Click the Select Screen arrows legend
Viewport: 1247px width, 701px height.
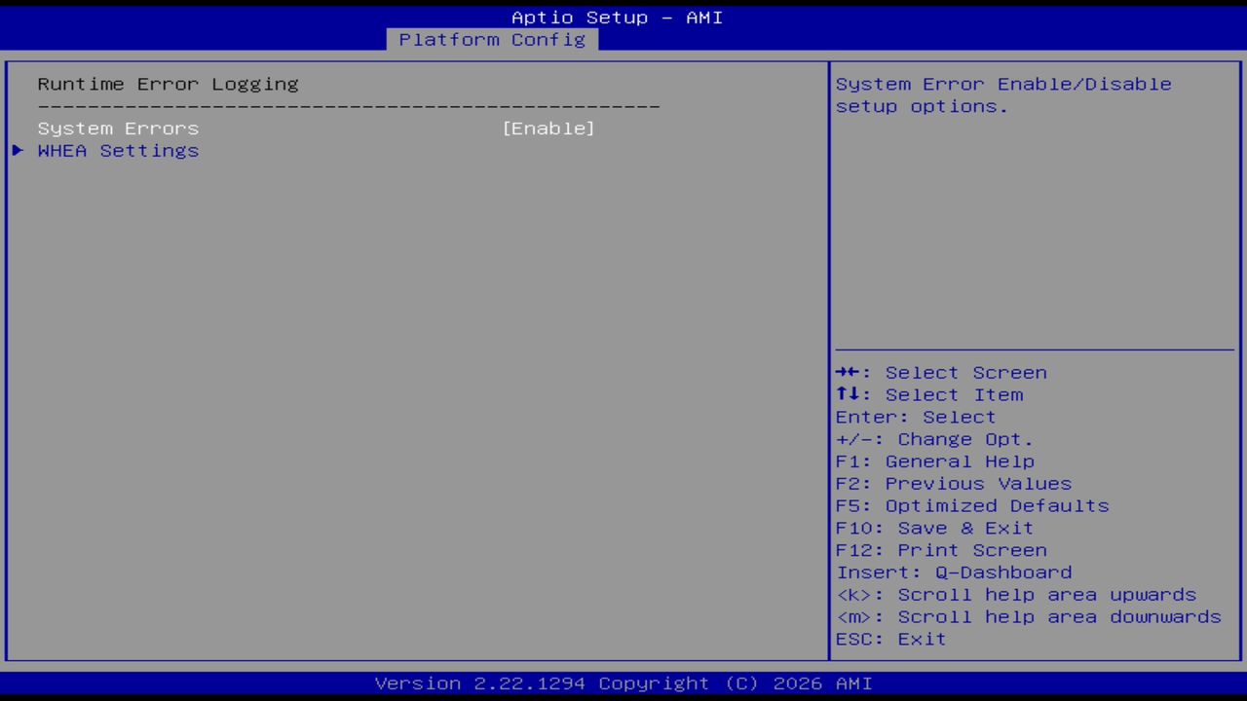(941, 372)
